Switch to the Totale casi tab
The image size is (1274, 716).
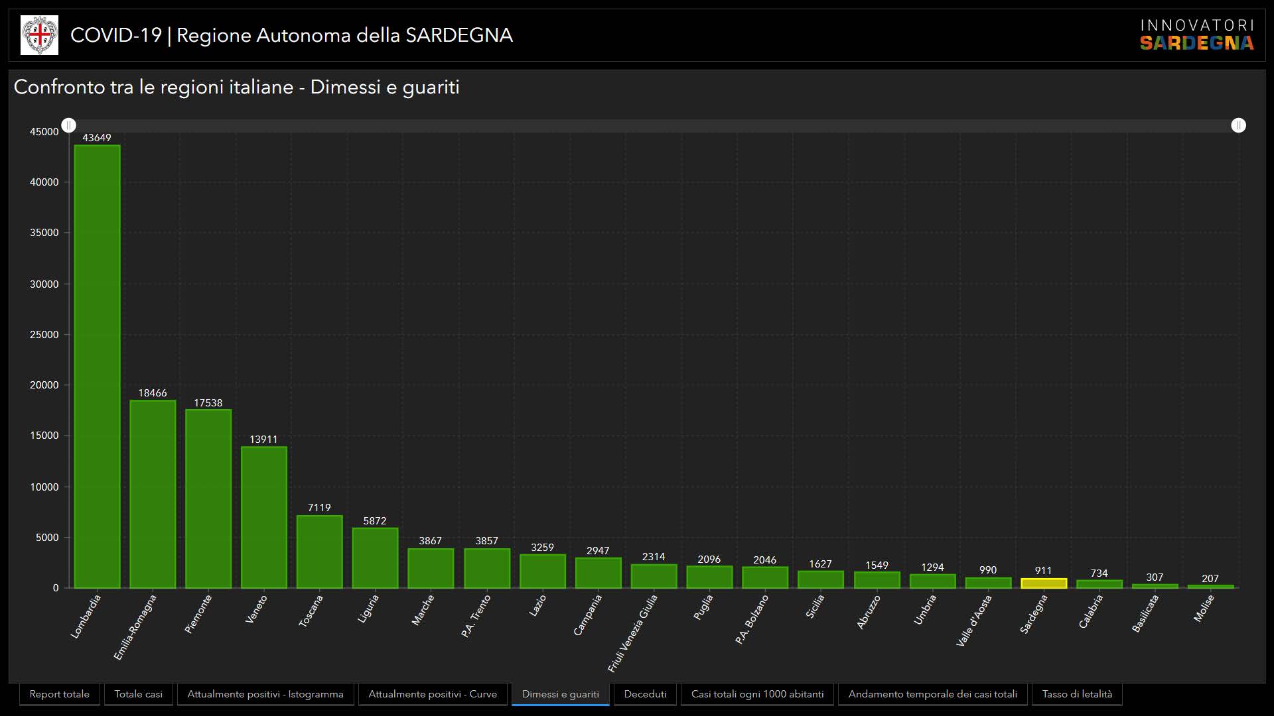[x=138, y=694]
